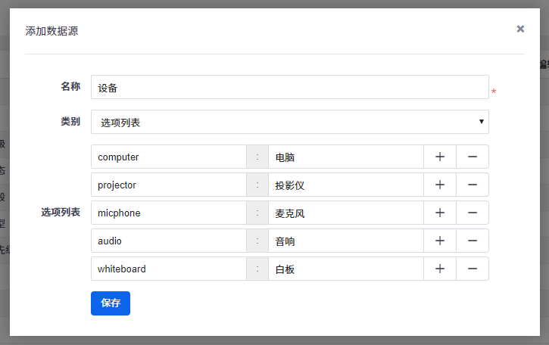This screenshot has width=549, height=345.
Task: Click the plus icon in the computer row
Action: click(440, 157)
